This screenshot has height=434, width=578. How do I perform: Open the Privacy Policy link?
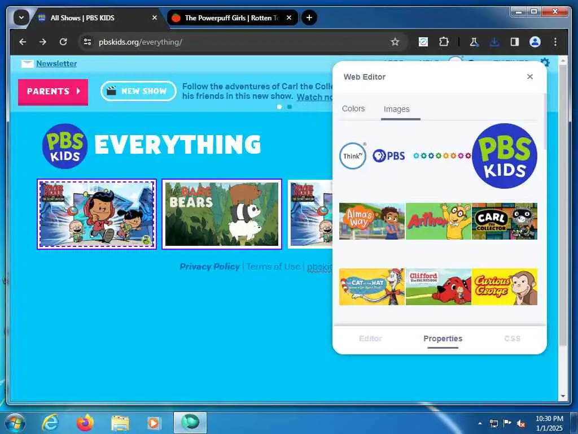[209, 267]
